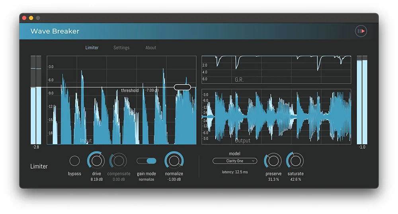Click the pause/play icon in the header

361,31
